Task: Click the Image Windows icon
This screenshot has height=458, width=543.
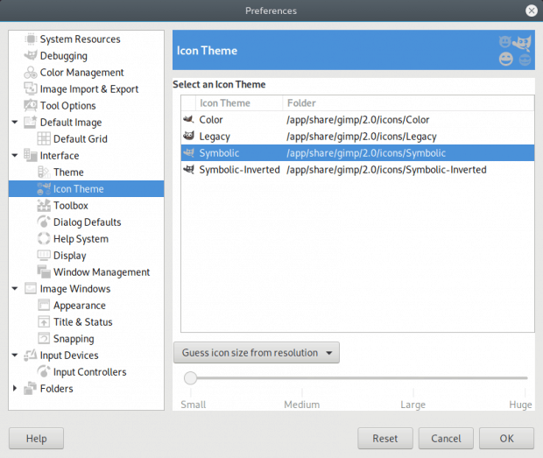Action: coord(31,288)
